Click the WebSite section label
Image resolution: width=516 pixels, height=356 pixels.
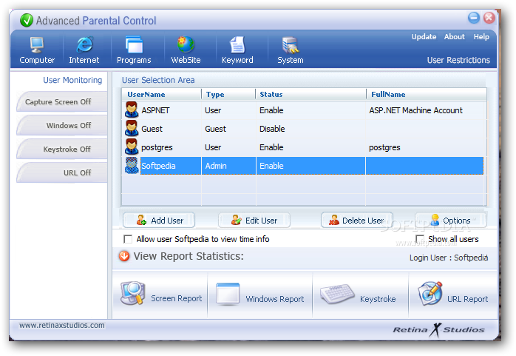[x=186, y=60]
